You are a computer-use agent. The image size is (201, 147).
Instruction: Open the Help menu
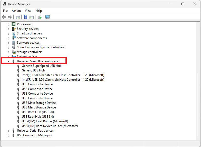point(39,11)
